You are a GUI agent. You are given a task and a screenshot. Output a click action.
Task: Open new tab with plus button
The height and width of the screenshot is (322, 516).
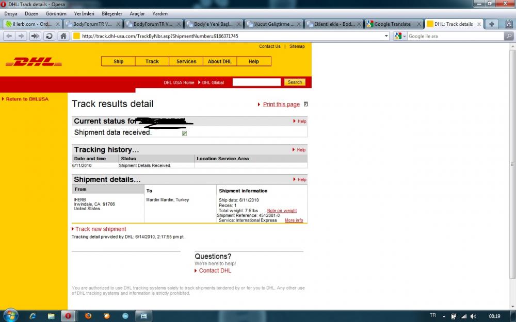(x=492, y=24)
